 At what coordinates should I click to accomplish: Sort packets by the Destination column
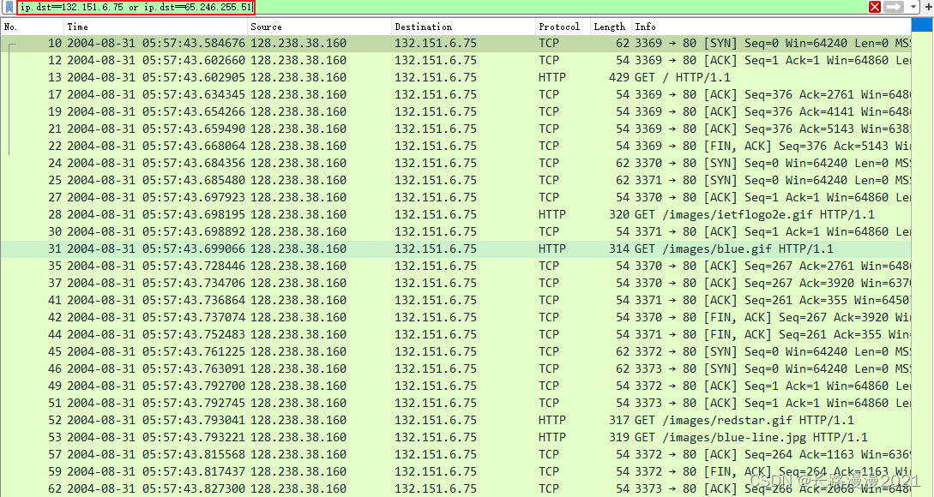pos(463,27)
